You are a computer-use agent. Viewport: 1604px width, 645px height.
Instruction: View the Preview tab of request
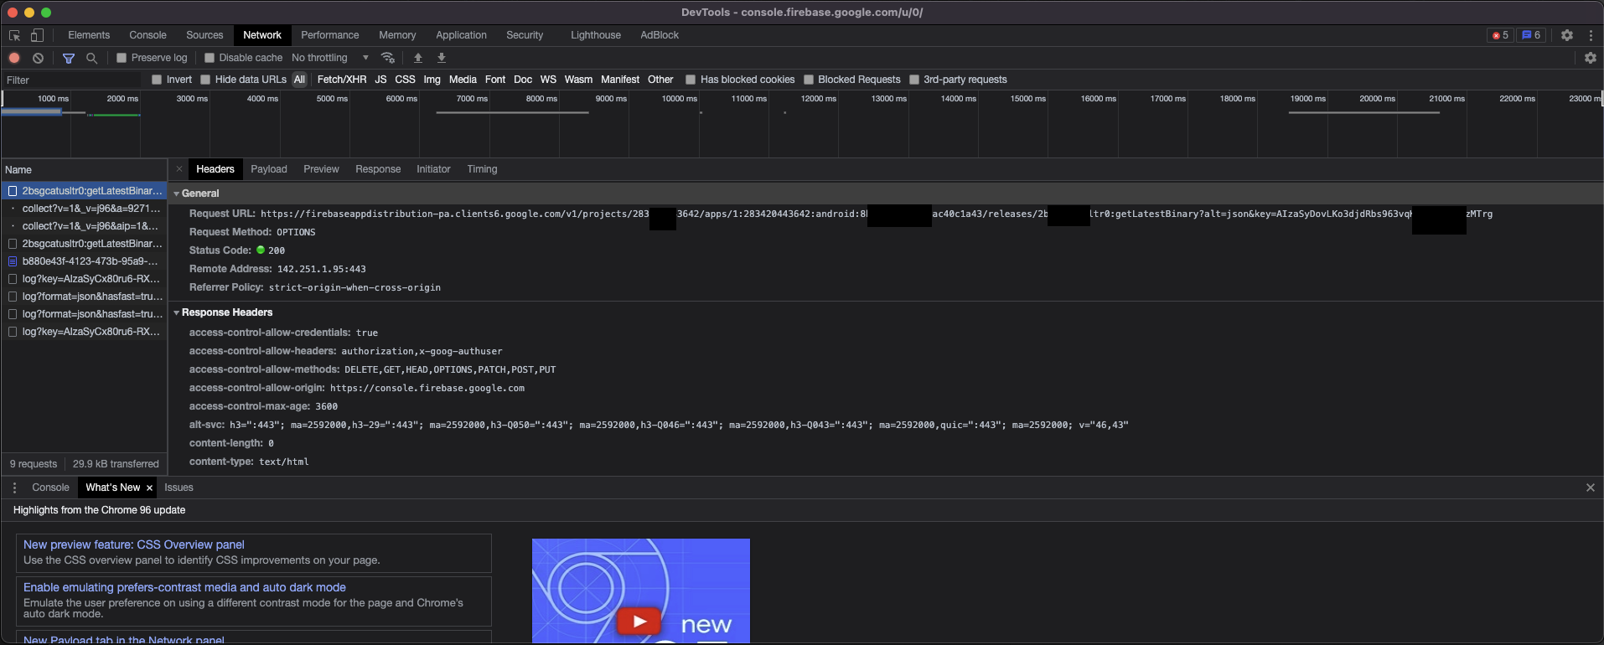click(x=321, y=169)
